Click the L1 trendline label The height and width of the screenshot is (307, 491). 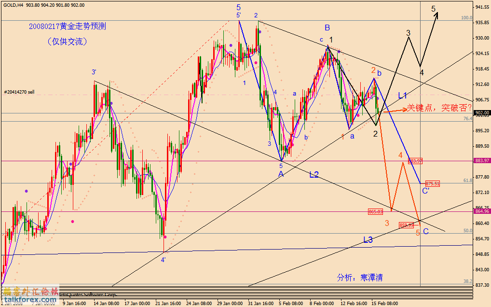[403, 96]
